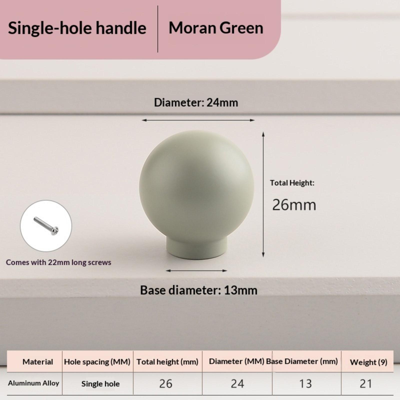The width and height of the screenshot is (400, 400).
Task: Click the base diameter value "13" in the table
Action: [x=305, y=384]
